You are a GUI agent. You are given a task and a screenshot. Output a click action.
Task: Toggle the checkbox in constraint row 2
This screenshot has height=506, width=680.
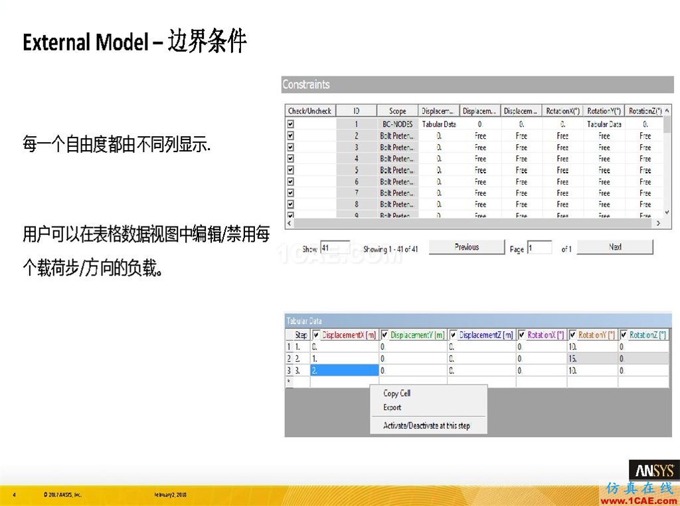[291, 135]
